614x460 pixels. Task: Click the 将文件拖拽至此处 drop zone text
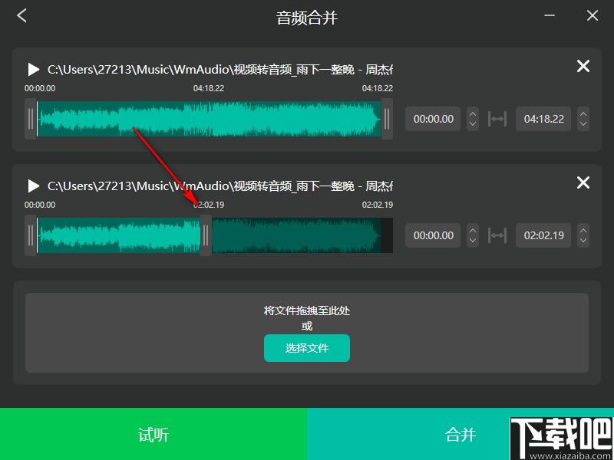pyautogui.click(x=306, y=311)
